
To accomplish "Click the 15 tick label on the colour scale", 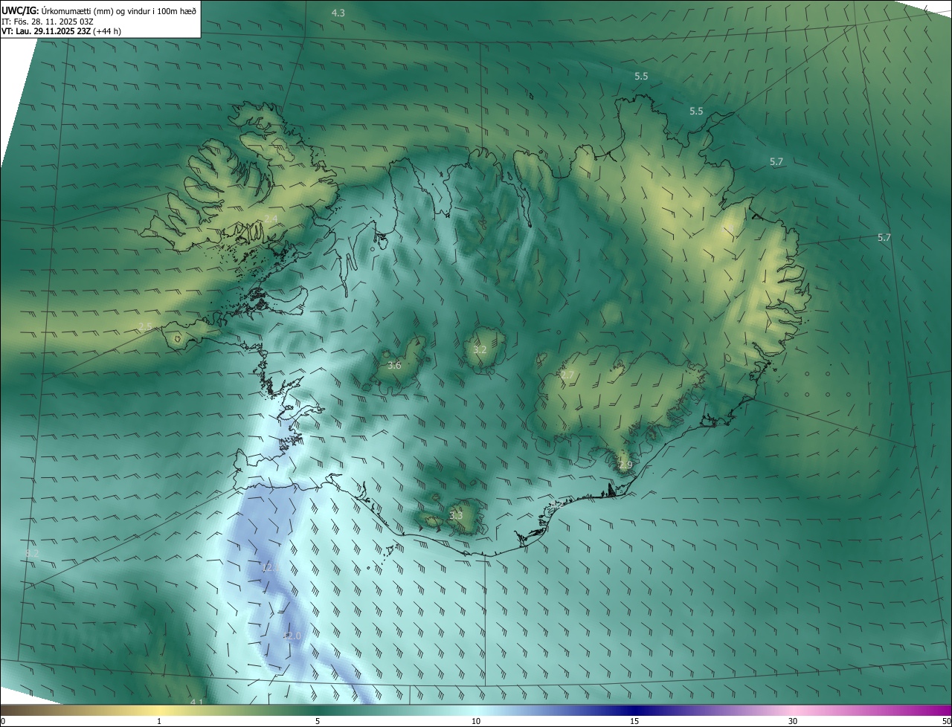I will point(634,721).
